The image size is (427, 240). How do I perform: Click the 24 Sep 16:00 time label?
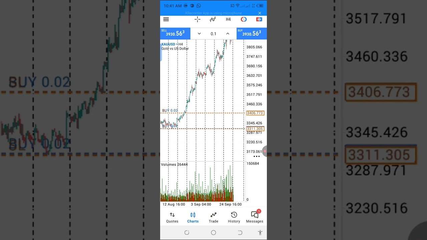click(231, 204)
